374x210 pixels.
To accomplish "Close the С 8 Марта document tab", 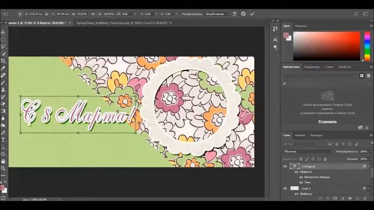I will click(x=70, y=23).
